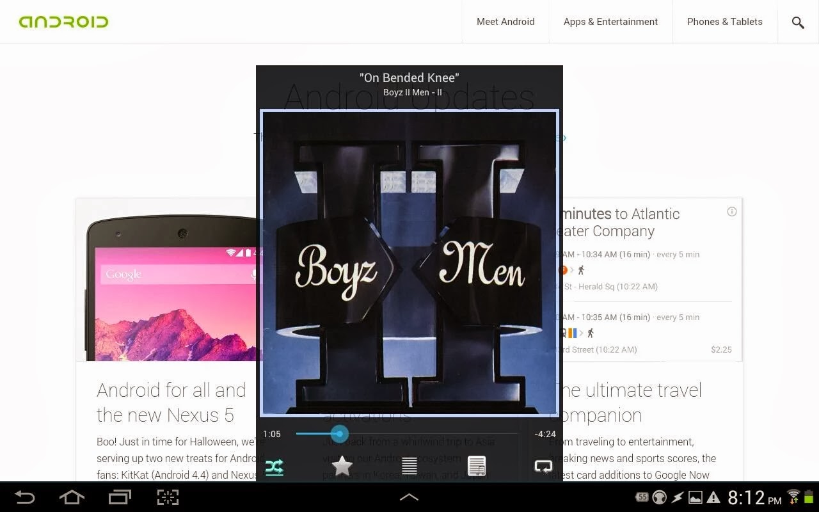The width and height of the screenshot is (819, 512).
Task: Toggle shuffle in the music player
Action: point(274,467)
